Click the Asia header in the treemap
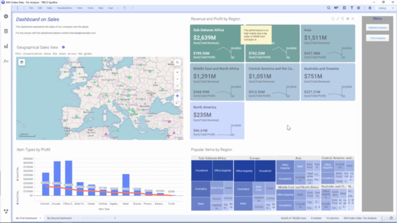This screenshot has height=223, width=397. (298, 158)
